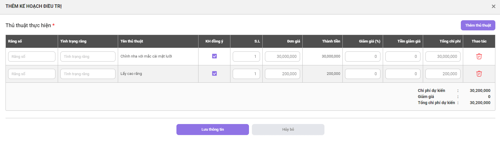
Task: Click Tình trạng răng field for Chỉnh nha
Action: (88, 56)
